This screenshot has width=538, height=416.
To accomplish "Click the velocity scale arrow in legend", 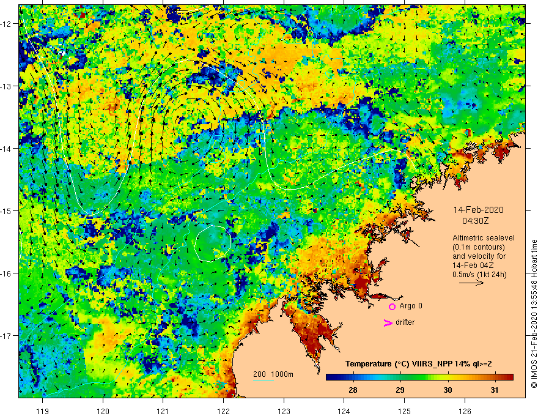I will pos(471,283).
